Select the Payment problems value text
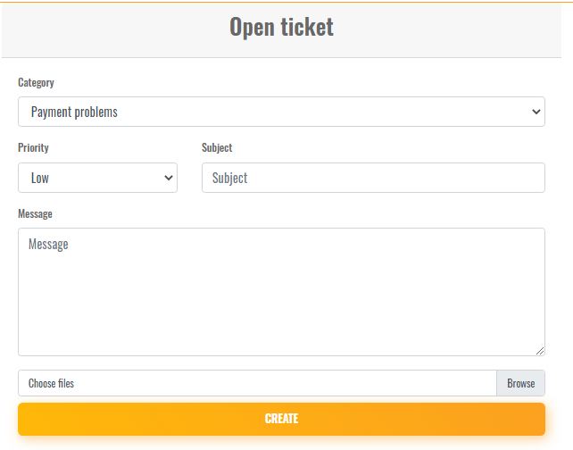The height and width of the screenshot is (450, 573). coord(74,112)
